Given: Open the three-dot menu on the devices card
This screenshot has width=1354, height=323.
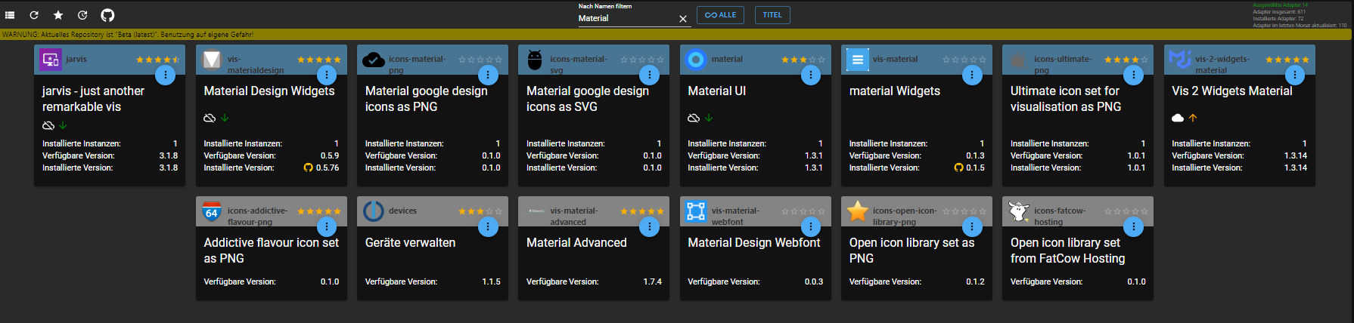Looking at the screenshot, I should [488, 226].
